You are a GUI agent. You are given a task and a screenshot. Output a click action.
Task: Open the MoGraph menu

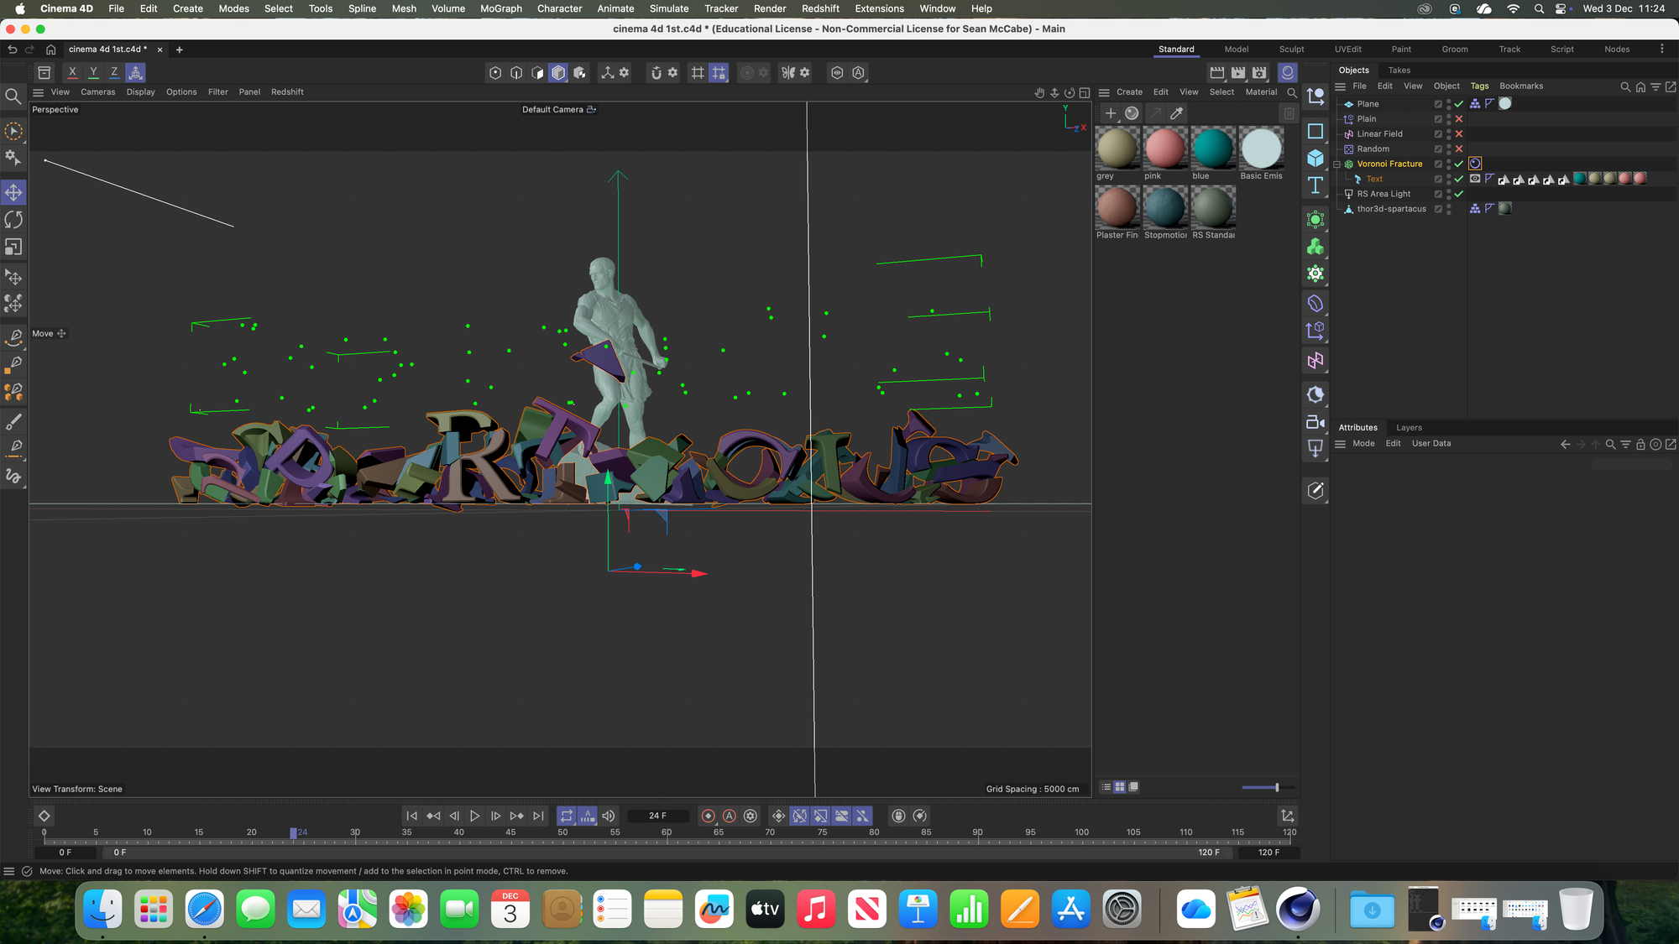coord(500,8)
